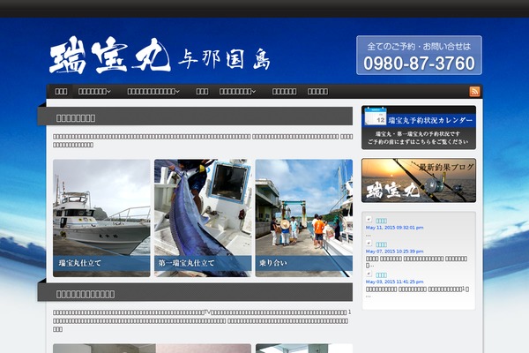This screenshot has height=353, width=529.
Task: Click the 'May 11, 2015 09:32:01 pm' timestamp
Action: 394,228
